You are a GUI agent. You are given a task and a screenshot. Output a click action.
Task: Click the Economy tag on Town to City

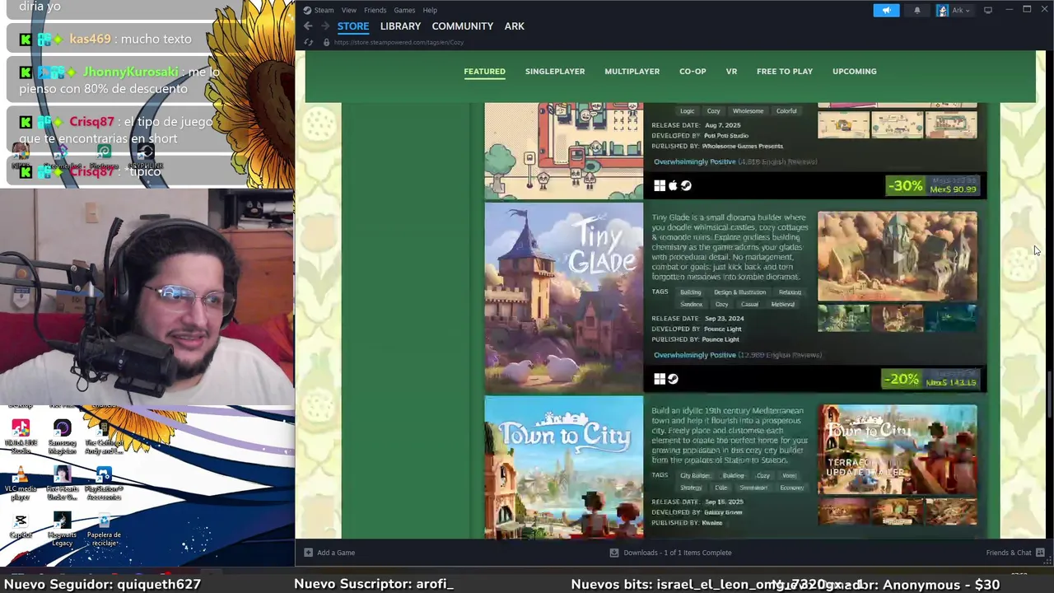click(x=791, y=488)
